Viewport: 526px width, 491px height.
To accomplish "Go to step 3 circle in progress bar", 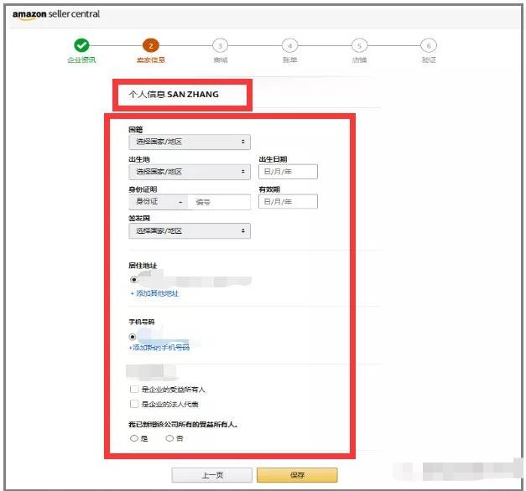I will 220,45.
